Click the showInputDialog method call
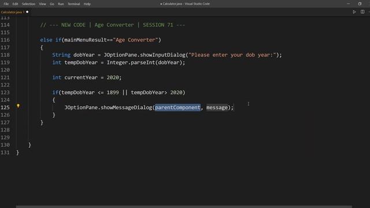 162,55
